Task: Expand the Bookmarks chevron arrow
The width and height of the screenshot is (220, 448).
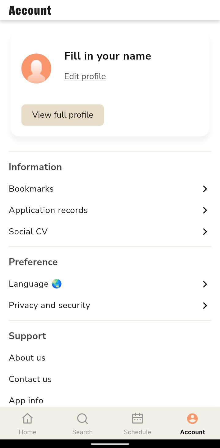Action: pyautogui.click(x=205, y=189)
